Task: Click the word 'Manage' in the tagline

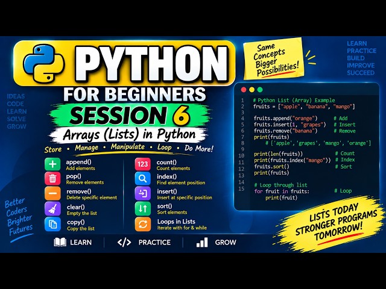Action: 87,148
